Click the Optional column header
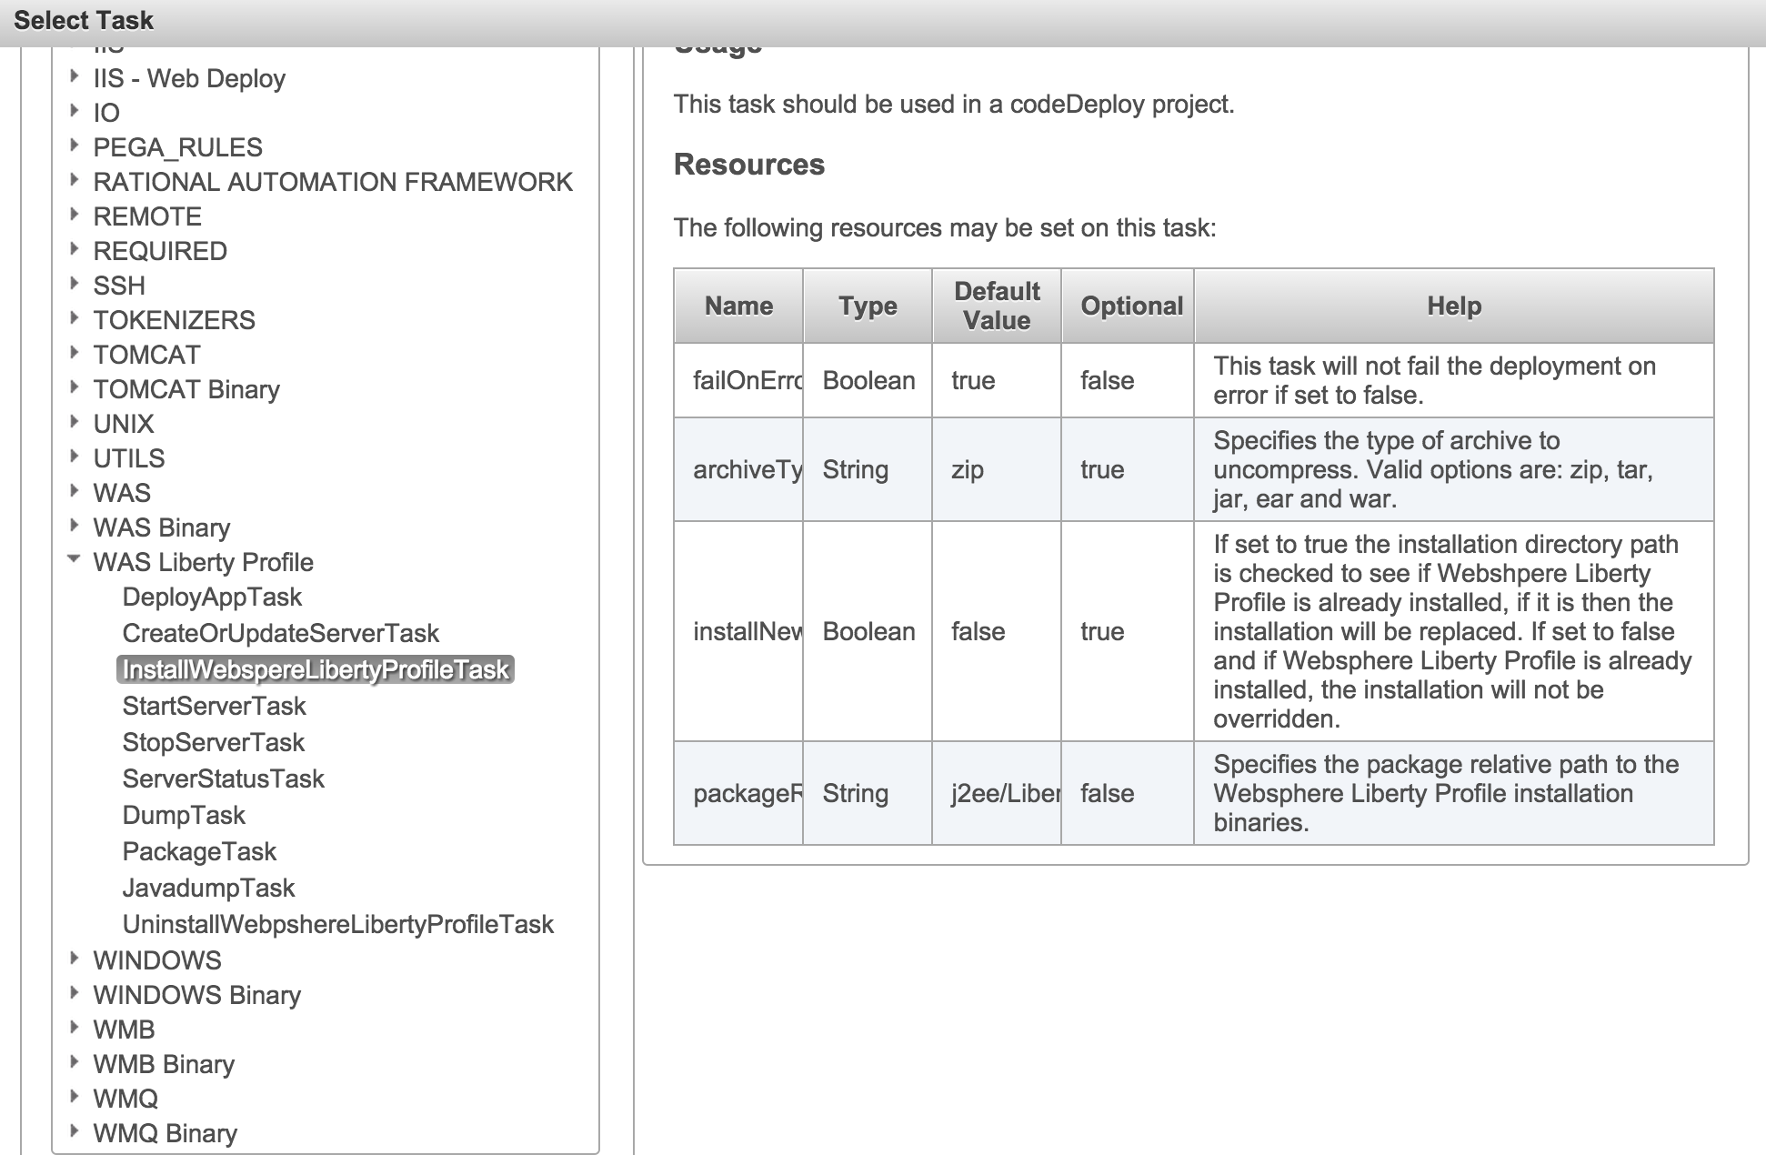 (x=1128, y=306)
